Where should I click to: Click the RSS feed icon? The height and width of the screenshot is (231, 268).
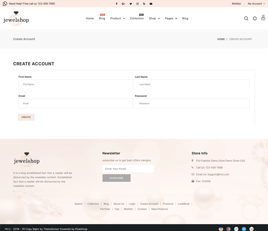(x=144, y=4)
